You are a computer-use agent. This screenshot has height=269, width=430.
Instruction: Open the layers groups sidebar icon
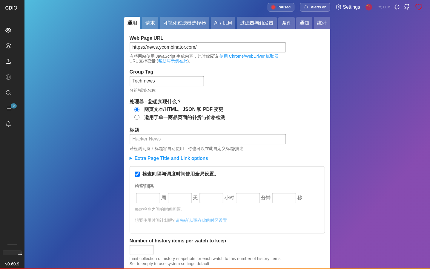8,46
